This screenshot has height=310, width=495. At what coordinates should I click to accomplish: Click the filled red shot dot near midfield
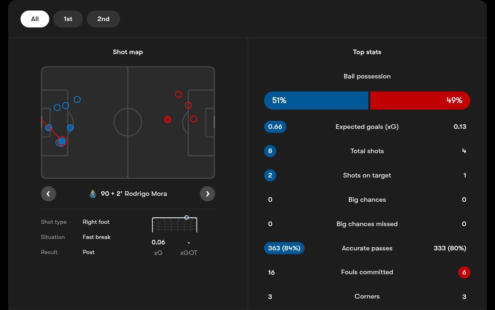click(x=168, y=119)
